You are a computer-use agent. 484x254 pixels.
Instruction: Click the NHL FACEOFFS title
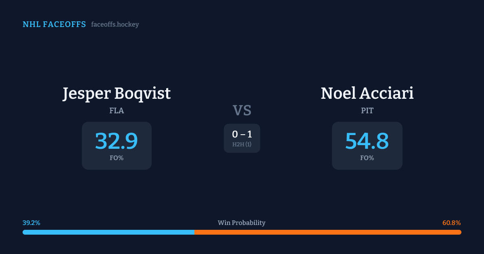[x=54, y=25]
